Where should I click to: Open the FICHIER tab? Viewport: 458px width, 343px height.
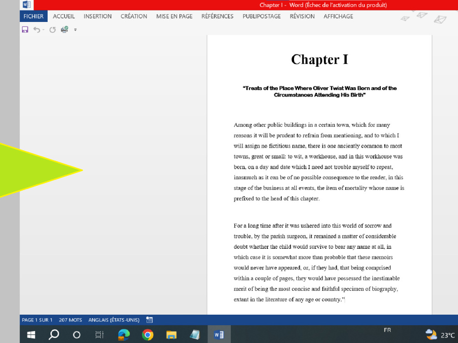(33, 16)
